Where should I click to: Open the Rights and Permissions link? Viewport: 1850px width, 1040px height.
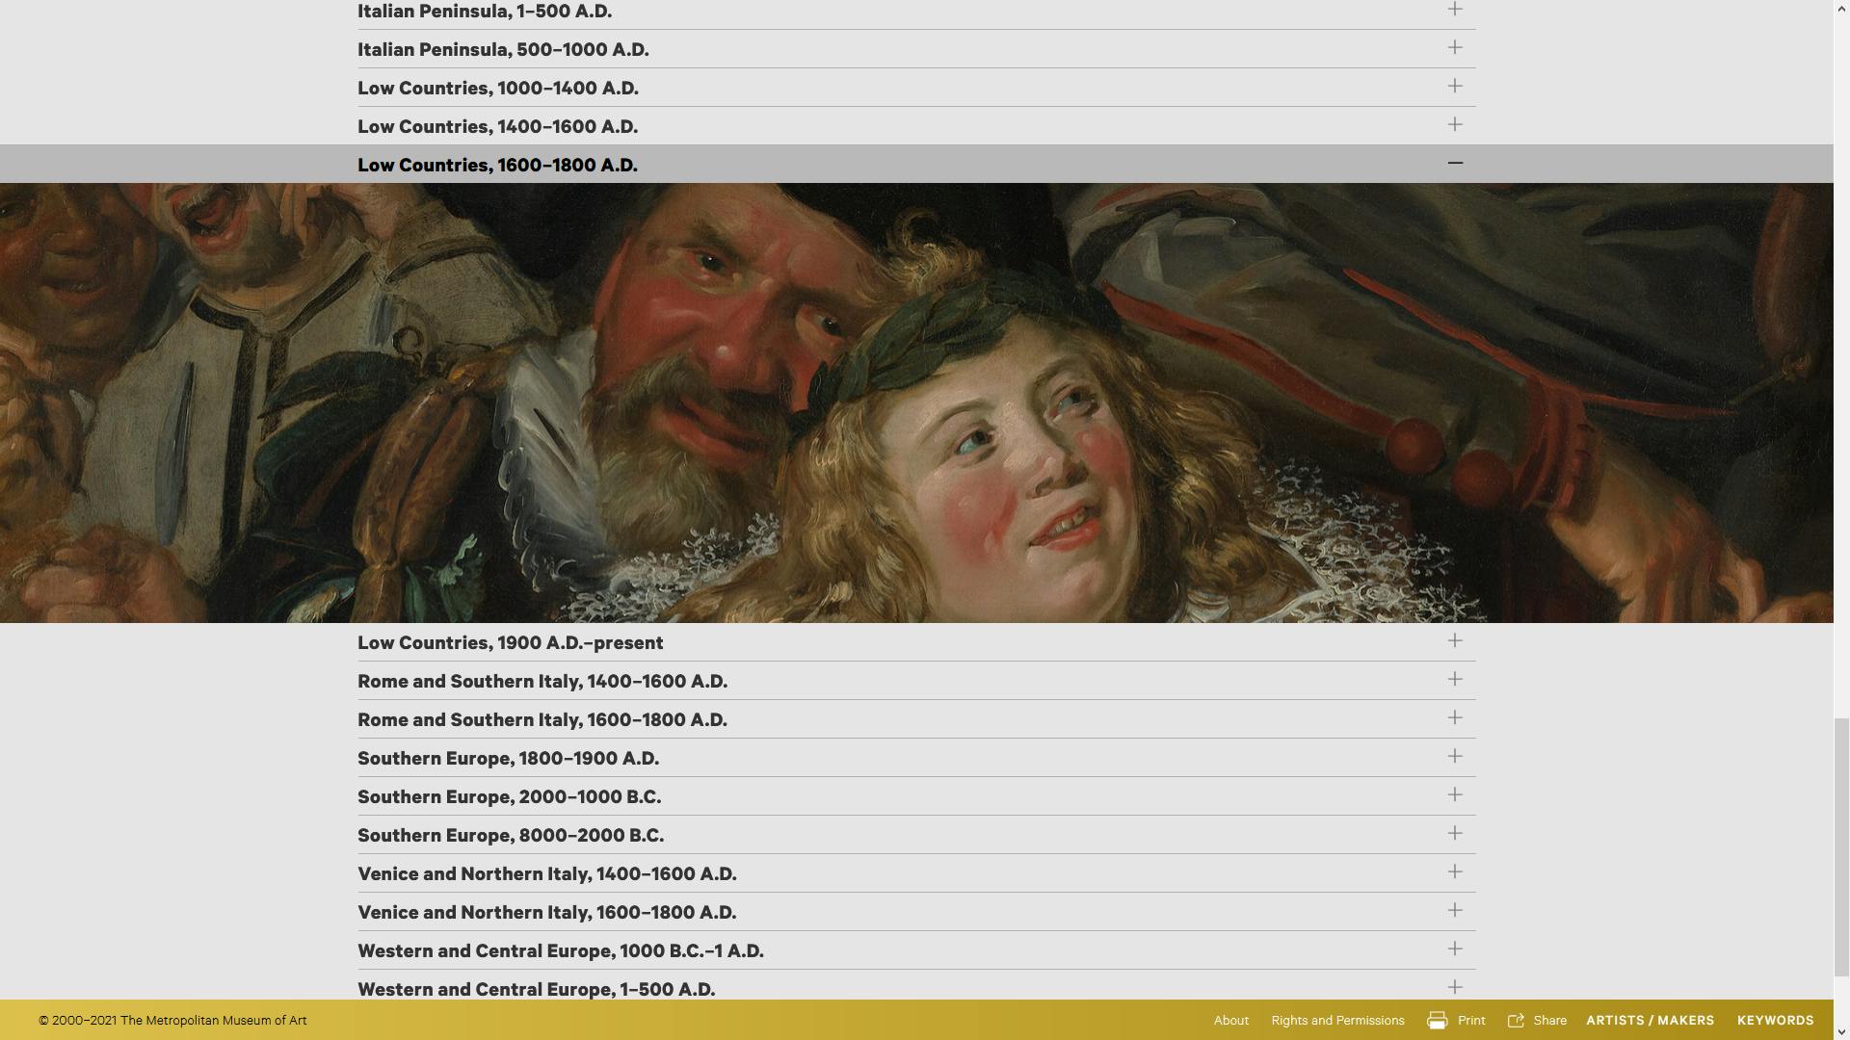(x=1337, y=1021)
